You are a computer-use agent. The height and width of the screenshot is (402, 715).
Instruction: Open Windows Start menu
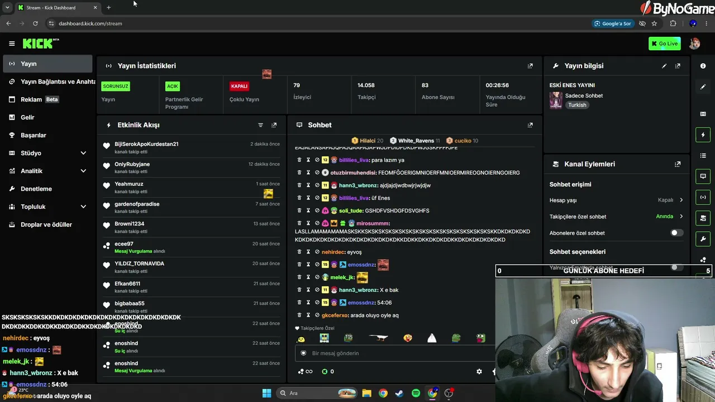[266, 393]
